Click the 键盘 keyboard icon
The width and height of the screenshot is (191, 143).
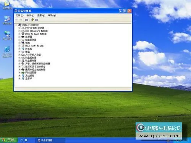click(x=23, y=52)
